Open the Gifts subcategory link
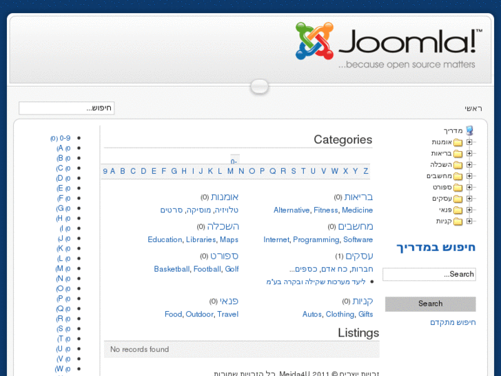The width and height of the screenshot is (501, 376). click(365, 314)
